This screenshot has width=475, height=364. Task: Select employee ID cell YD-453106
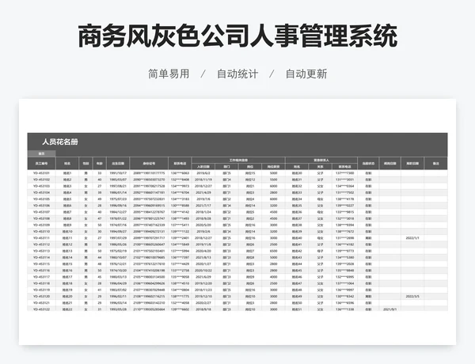point(41,206)
